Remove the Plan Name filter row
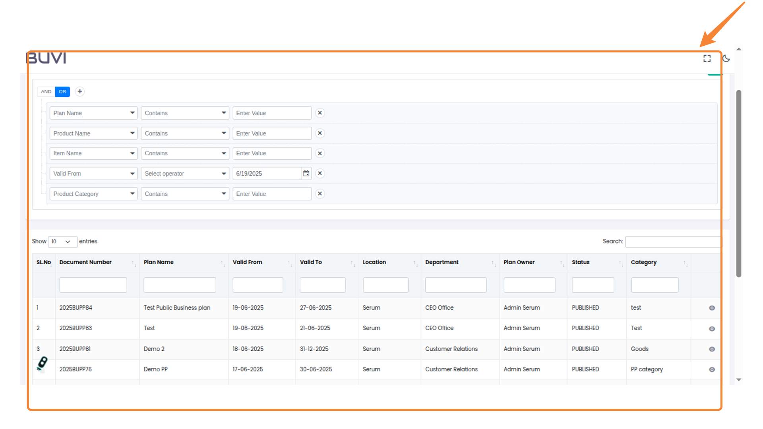This screenshot has height=429, width=763. 320,113
